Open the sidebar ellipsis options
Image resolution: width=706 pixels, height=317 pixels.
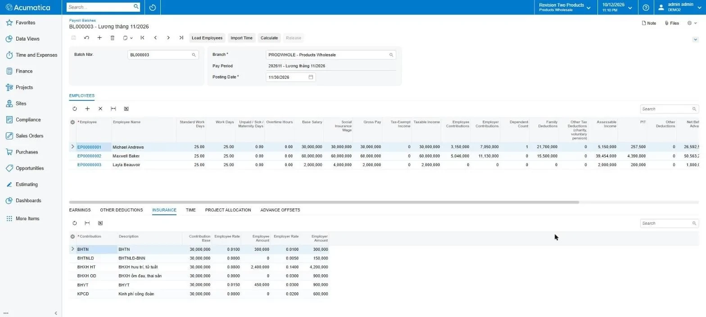pos(6,313)
